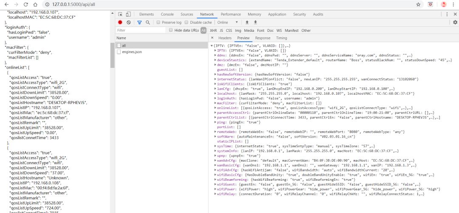Select the engines.json request
Viewport: 459px width, 213px height.
(x=132, y=52)
